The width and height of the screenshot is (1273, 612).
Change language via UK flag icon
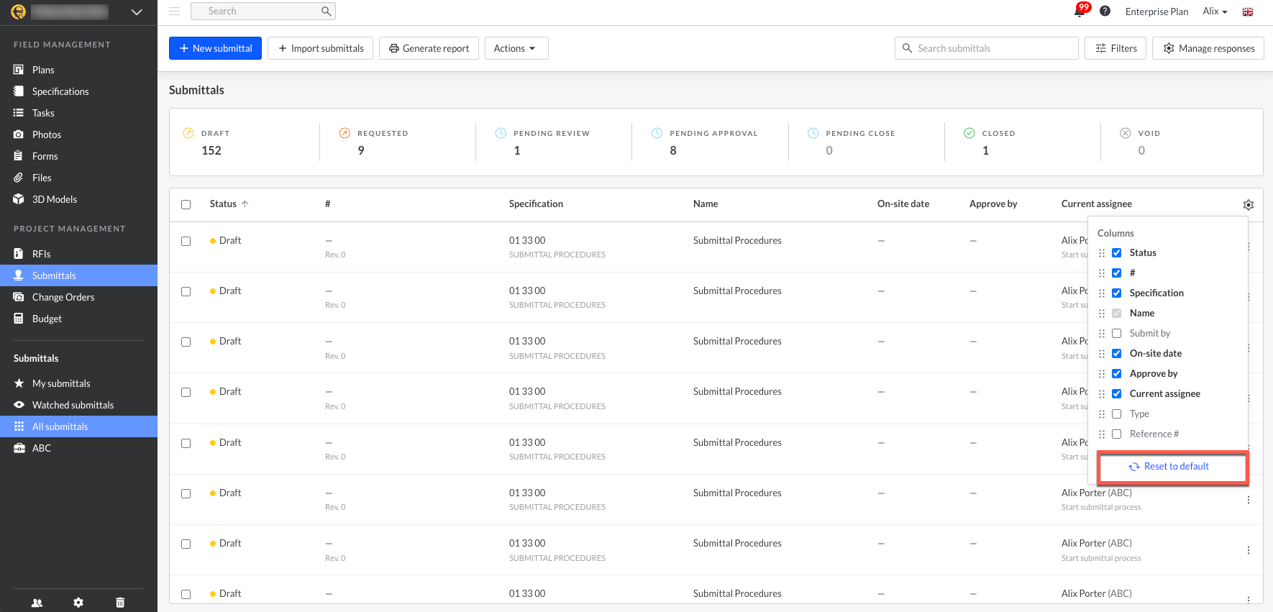(x=1248, y=12)
